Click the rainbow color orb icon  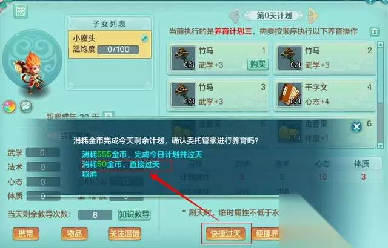9,107
